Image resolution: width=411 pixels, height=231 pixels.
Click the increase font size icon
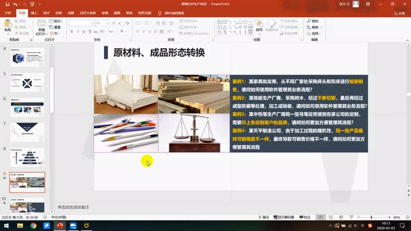click(114, 23)
